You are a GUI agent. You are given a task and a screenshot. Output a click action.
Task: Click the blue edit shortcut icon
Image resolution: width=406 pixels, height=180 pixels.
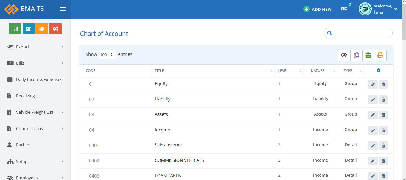(29, 29)
